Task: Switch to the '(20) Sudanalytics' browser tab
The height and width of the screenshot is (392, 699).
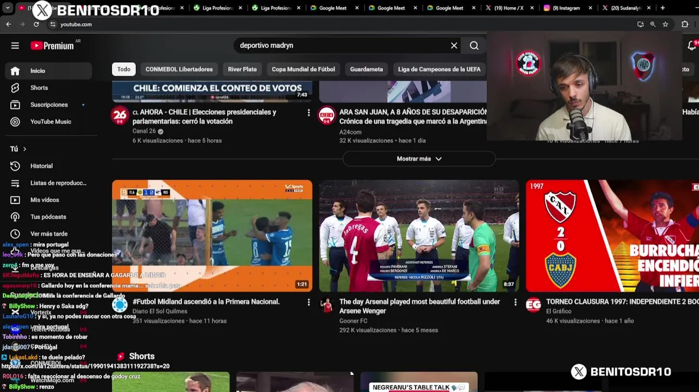Action: pyautogui.click(x=626, y=8)
